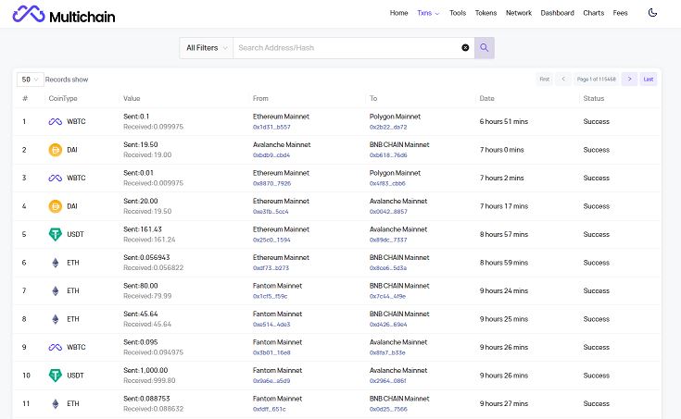The height and width of the screenshot is (419, 681).
Task: Open Dashboard in navigation
Action: [557, 13]
